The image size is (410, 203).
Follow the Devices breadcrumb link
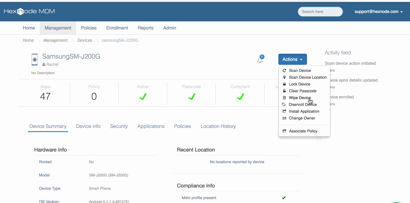[x=85, y=40]
